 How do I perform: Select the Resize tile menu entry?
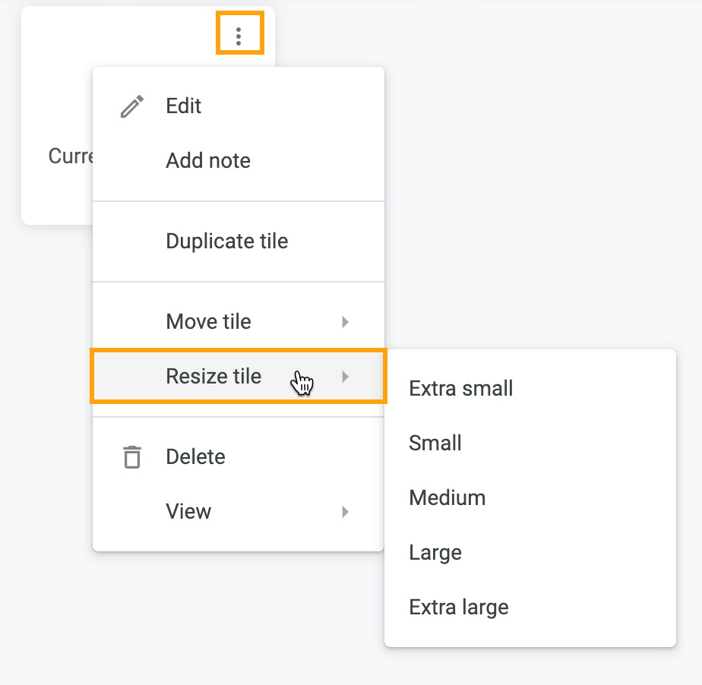coord(239,376)
